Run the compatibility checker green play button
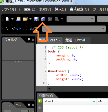108x112 pixels. tap(40, 101)
